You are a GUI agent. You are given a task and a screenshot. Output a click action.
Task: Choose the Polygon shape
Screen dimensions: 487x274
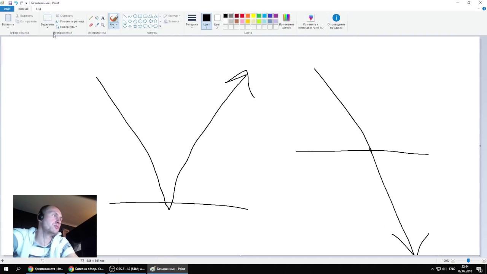click(x=150, y=16)
